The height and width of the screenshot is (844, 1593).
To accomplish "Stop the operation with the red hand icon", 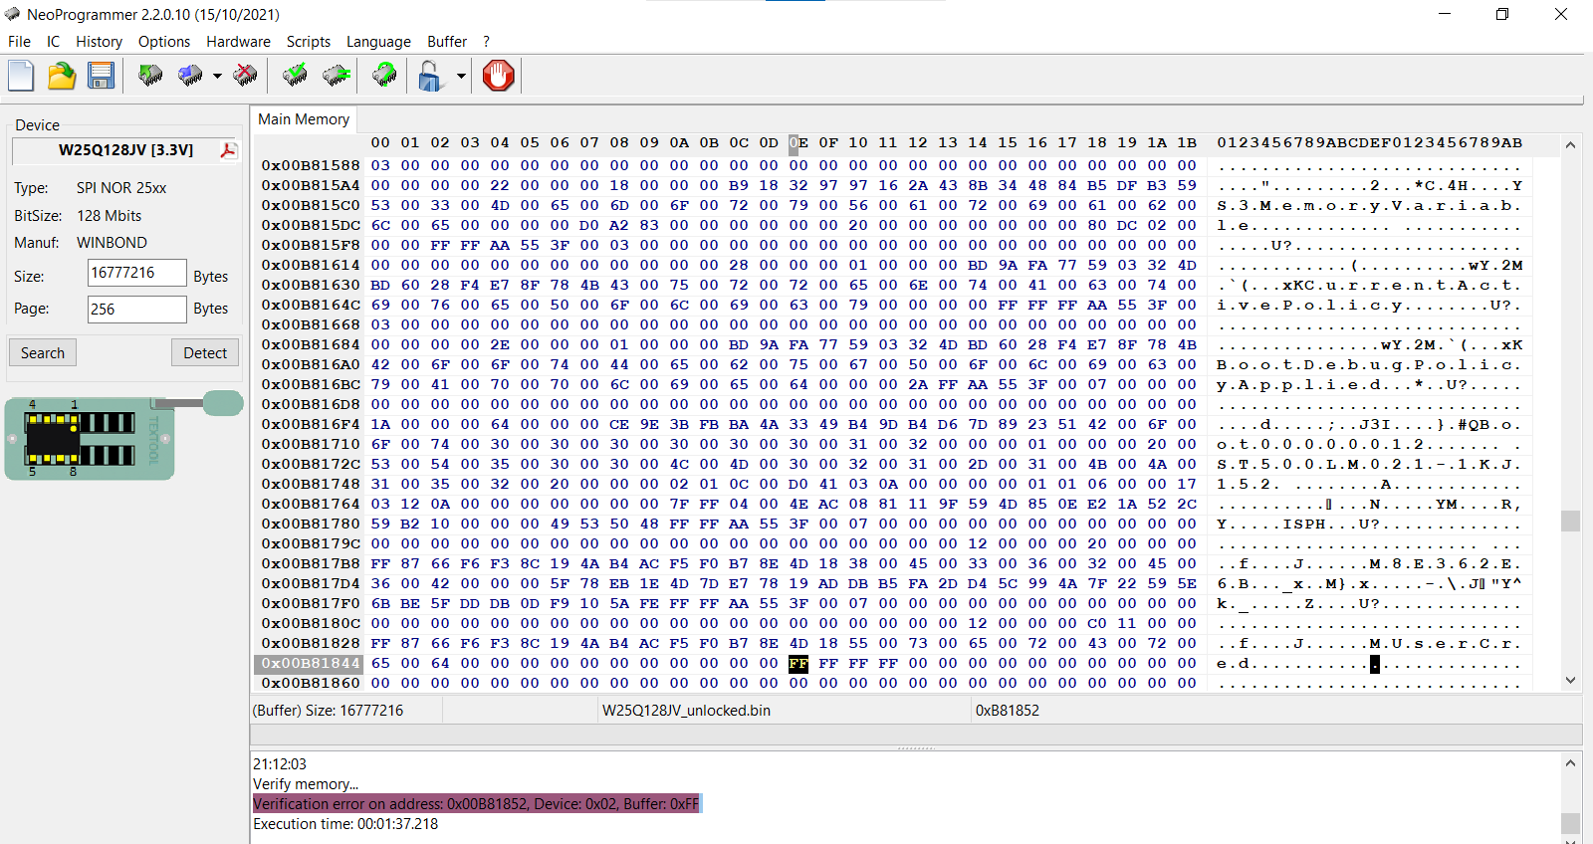I will (x=499, y=76).
